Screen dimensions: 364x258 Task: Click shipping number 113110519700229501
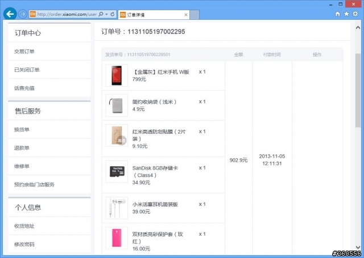click(148, 54)
